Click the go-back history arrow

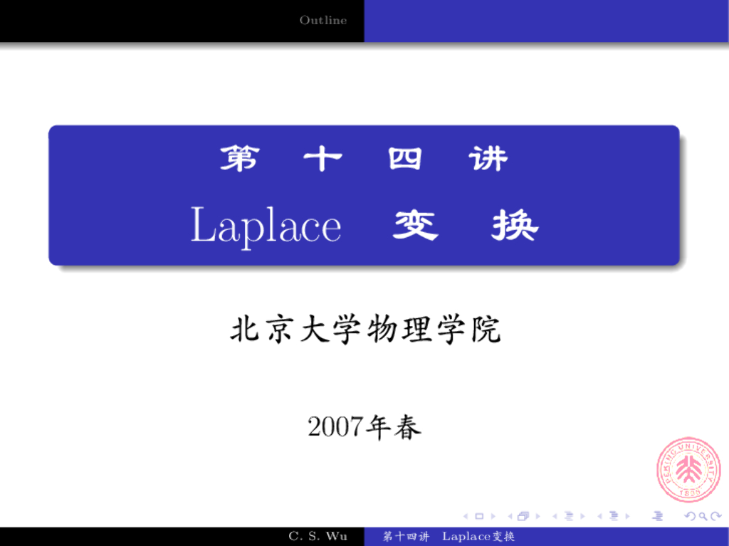[x=691, y=516]
